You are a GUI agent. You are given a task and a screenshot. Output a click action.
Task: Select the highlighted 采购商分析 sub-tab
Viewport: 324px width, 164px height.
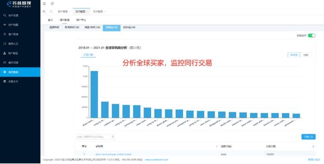click(x=112, y=27)
